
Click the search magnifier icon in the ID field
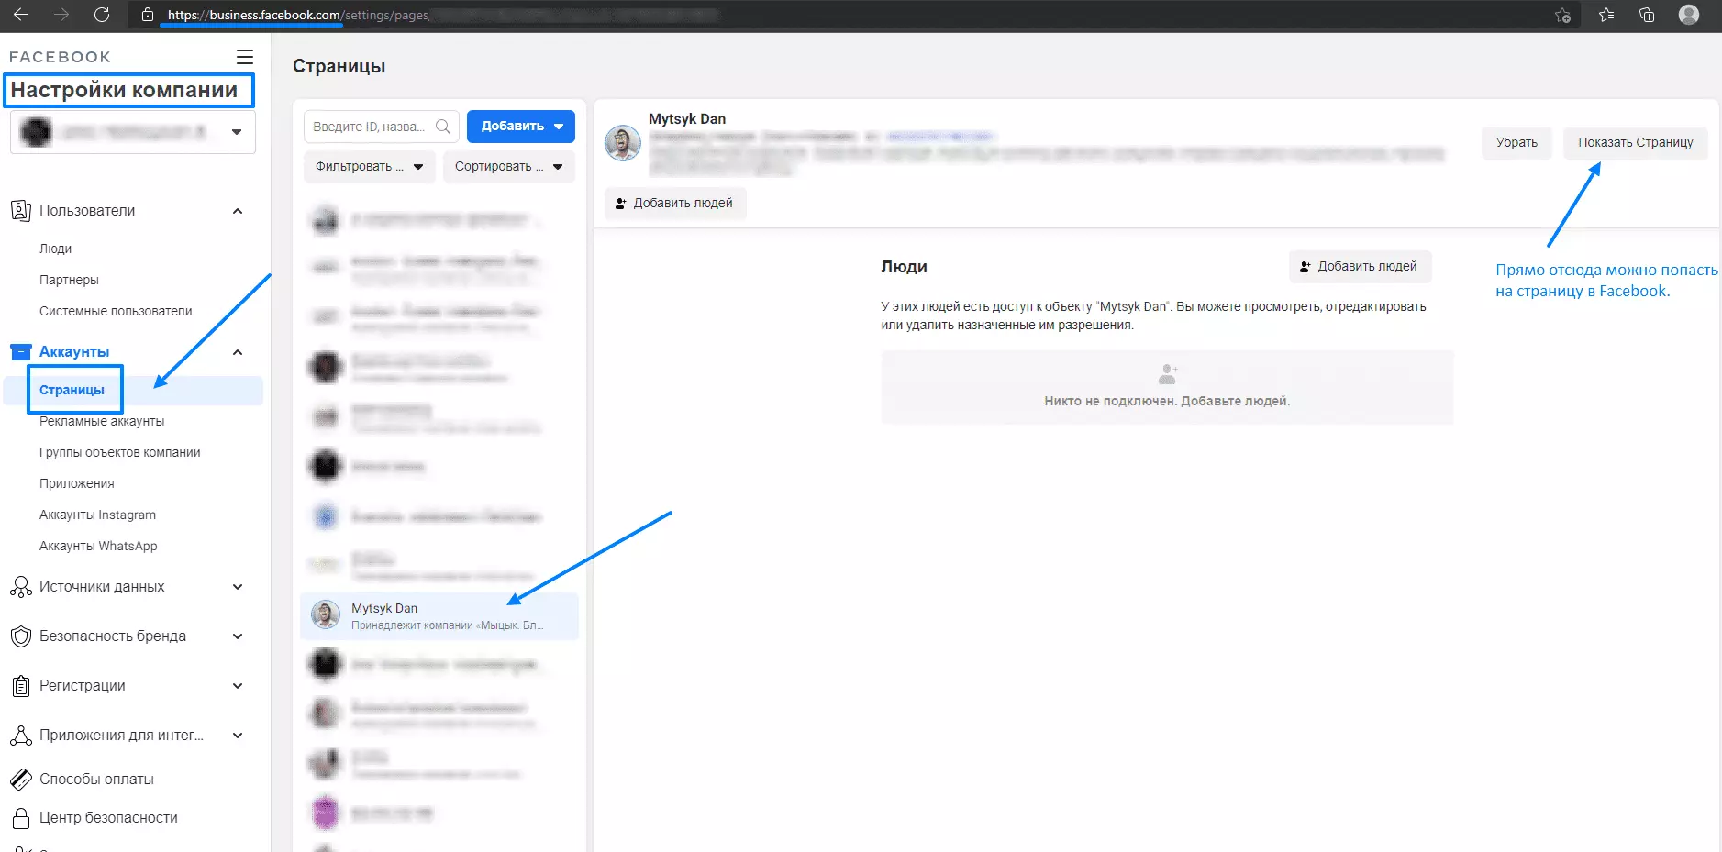tap(443, 127)
